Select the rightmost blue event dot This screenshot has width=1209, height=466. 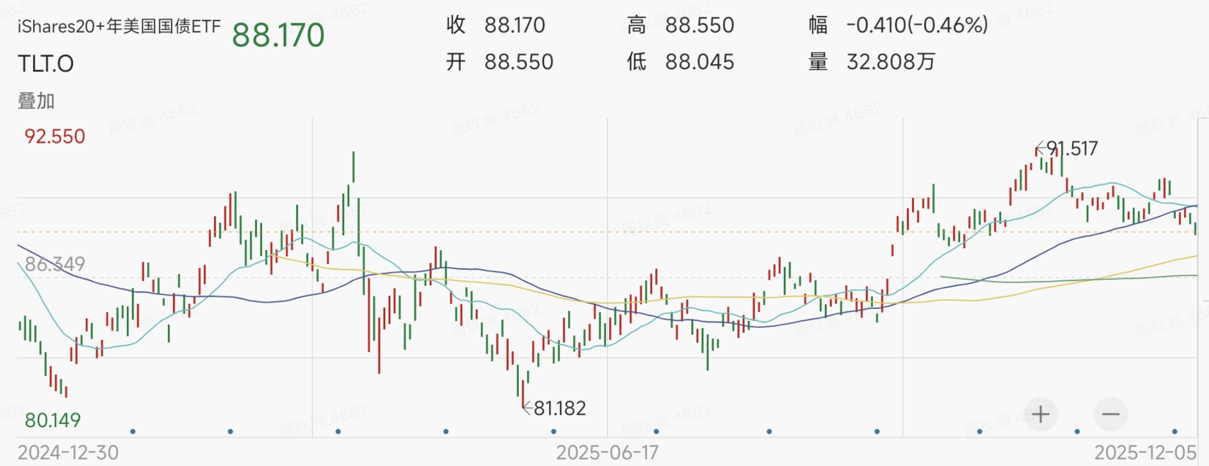point(1174,432)
